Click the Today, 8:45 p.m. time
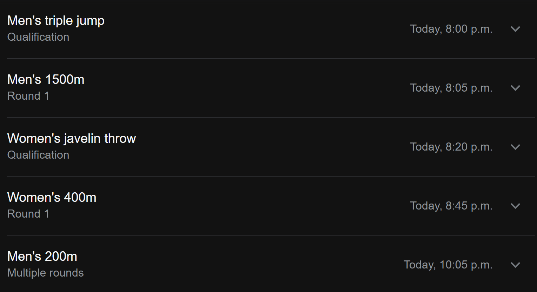This screenshot has width=537, height=292. (451, 206)
